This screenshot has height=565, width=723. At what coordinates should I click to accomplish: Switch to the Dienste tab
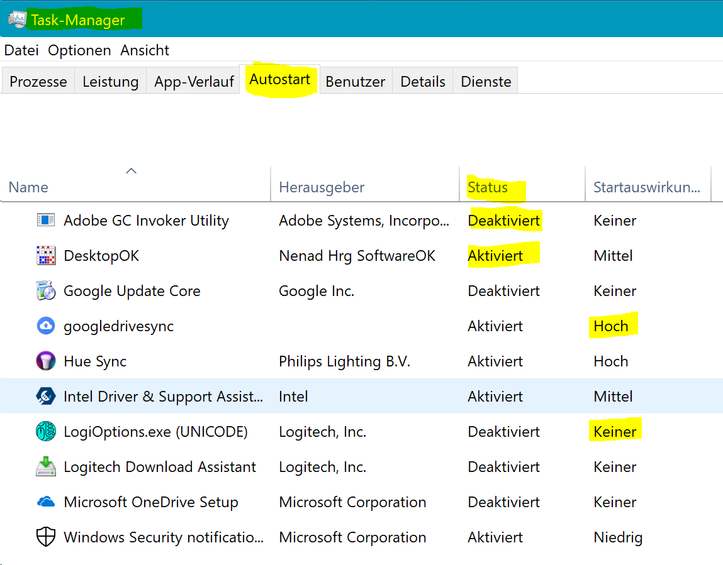(486, 82)
